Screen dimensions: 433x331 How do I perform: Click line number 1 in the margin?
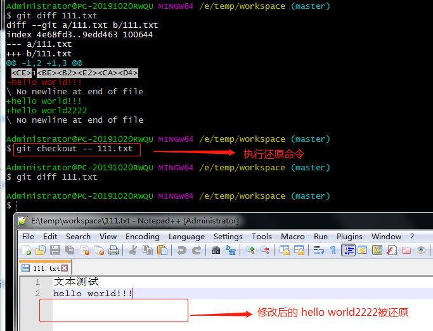coord(37,282)
